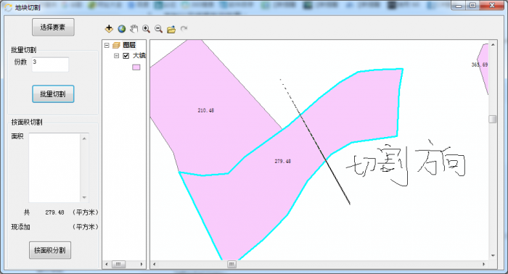Open map document folder icon
Image resolution: width=508 pixels, height=274 pixels.
tap(171, 30)
